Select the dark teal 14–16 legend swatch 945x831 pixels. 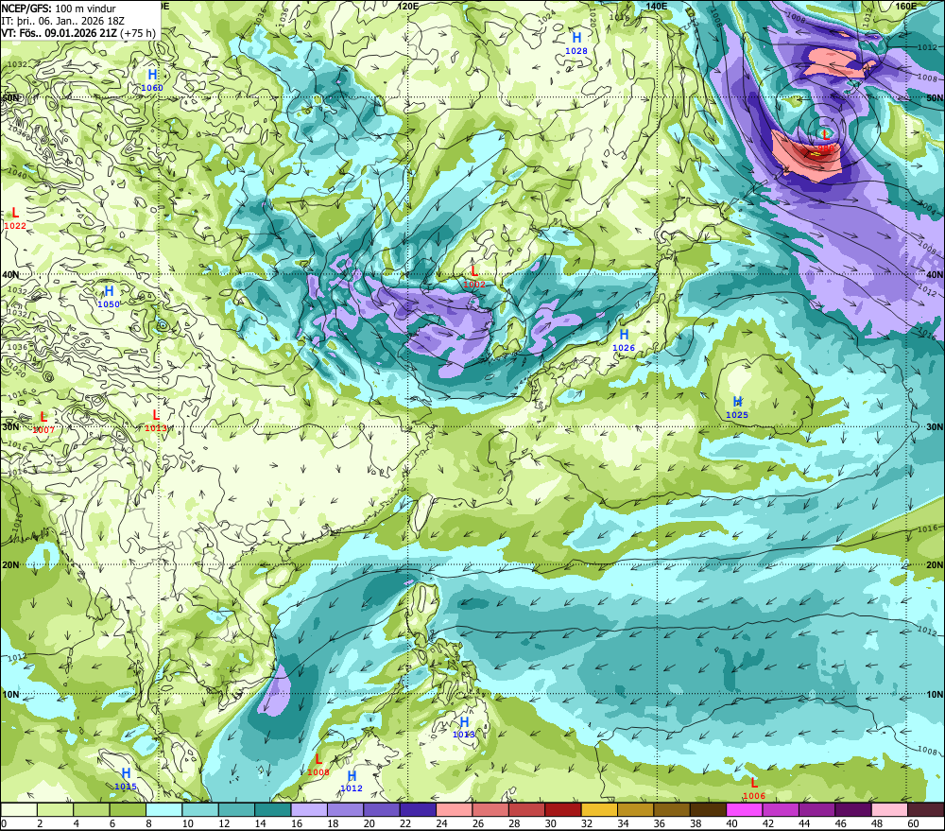tap(273, 809)
